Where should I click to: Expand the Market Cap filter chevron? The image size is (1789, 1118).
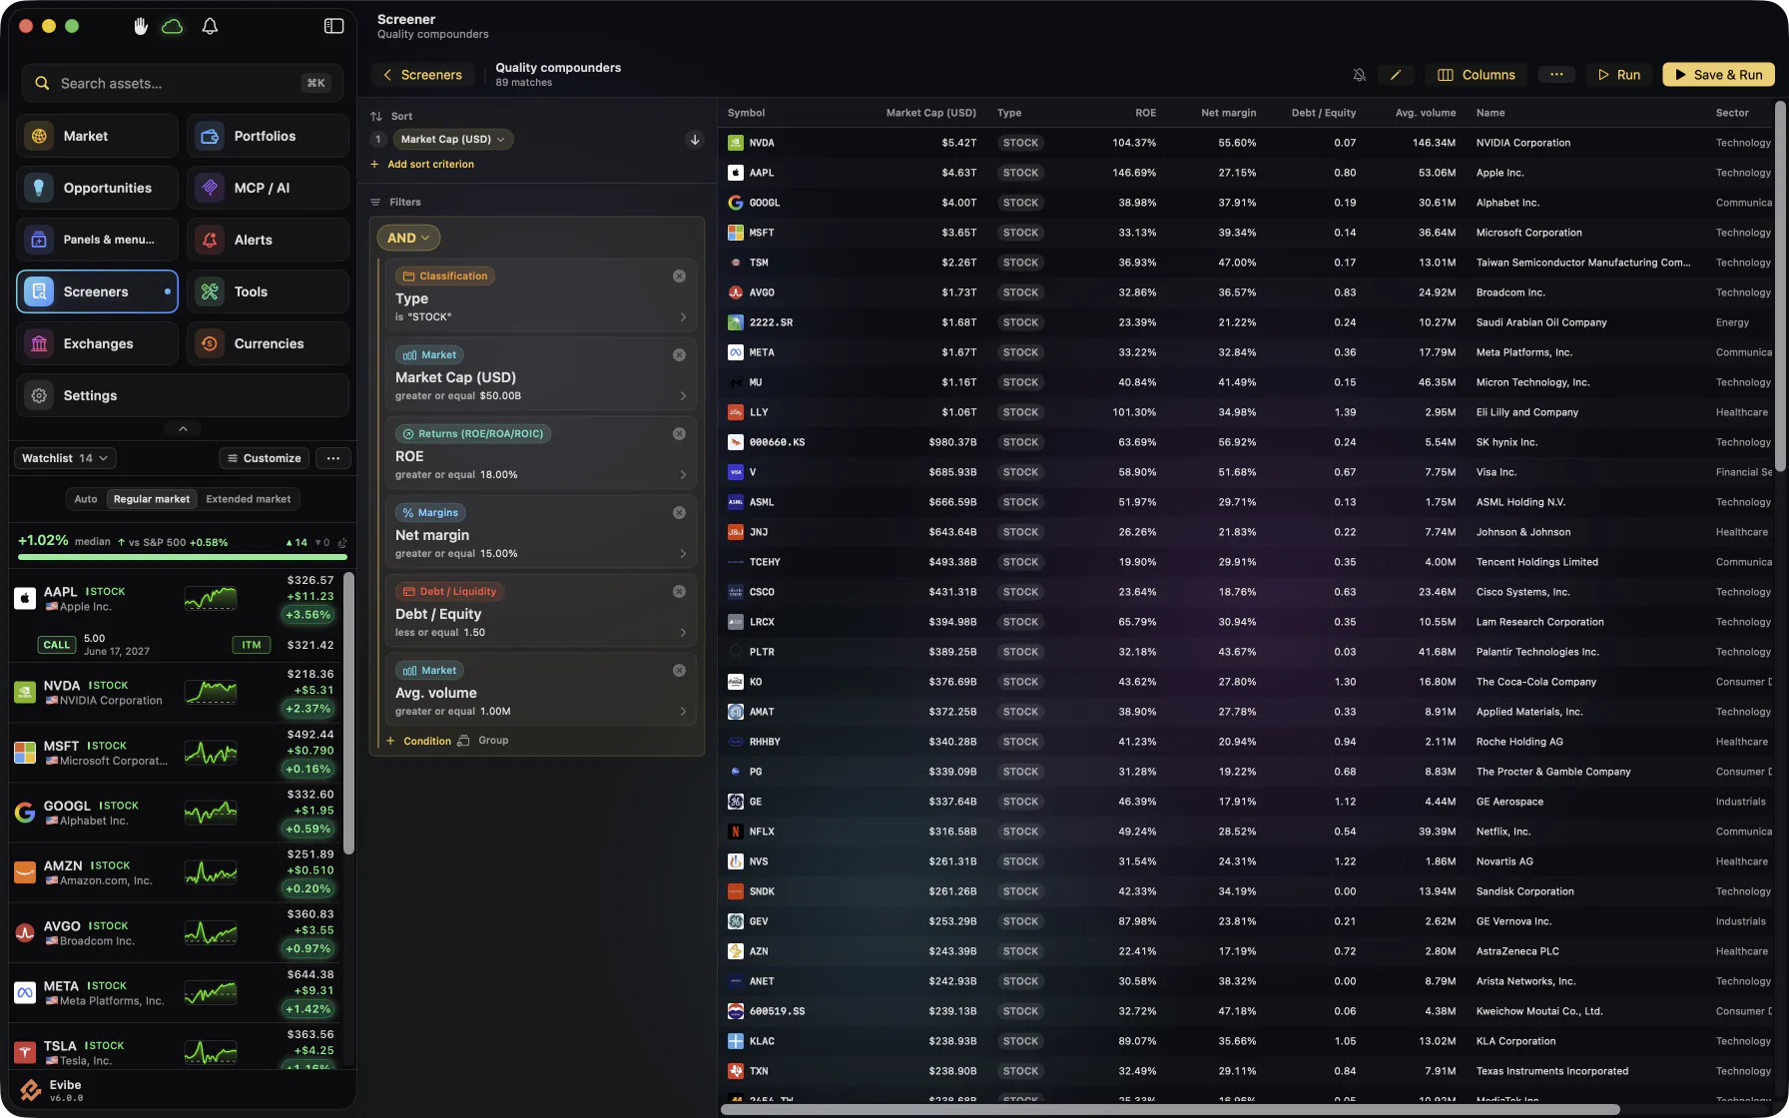pos(683,396)
